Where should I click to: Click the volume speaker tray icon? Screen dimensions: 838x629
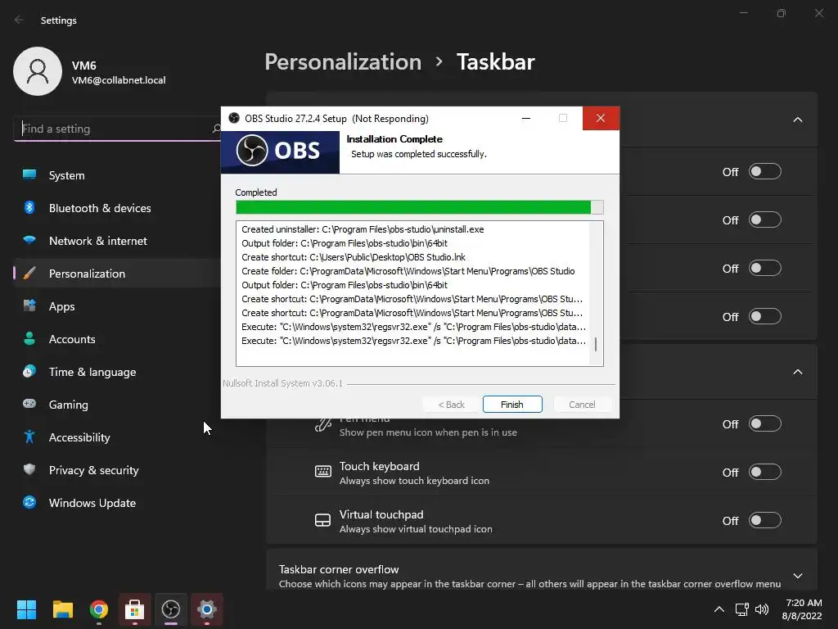coord(762,609)
